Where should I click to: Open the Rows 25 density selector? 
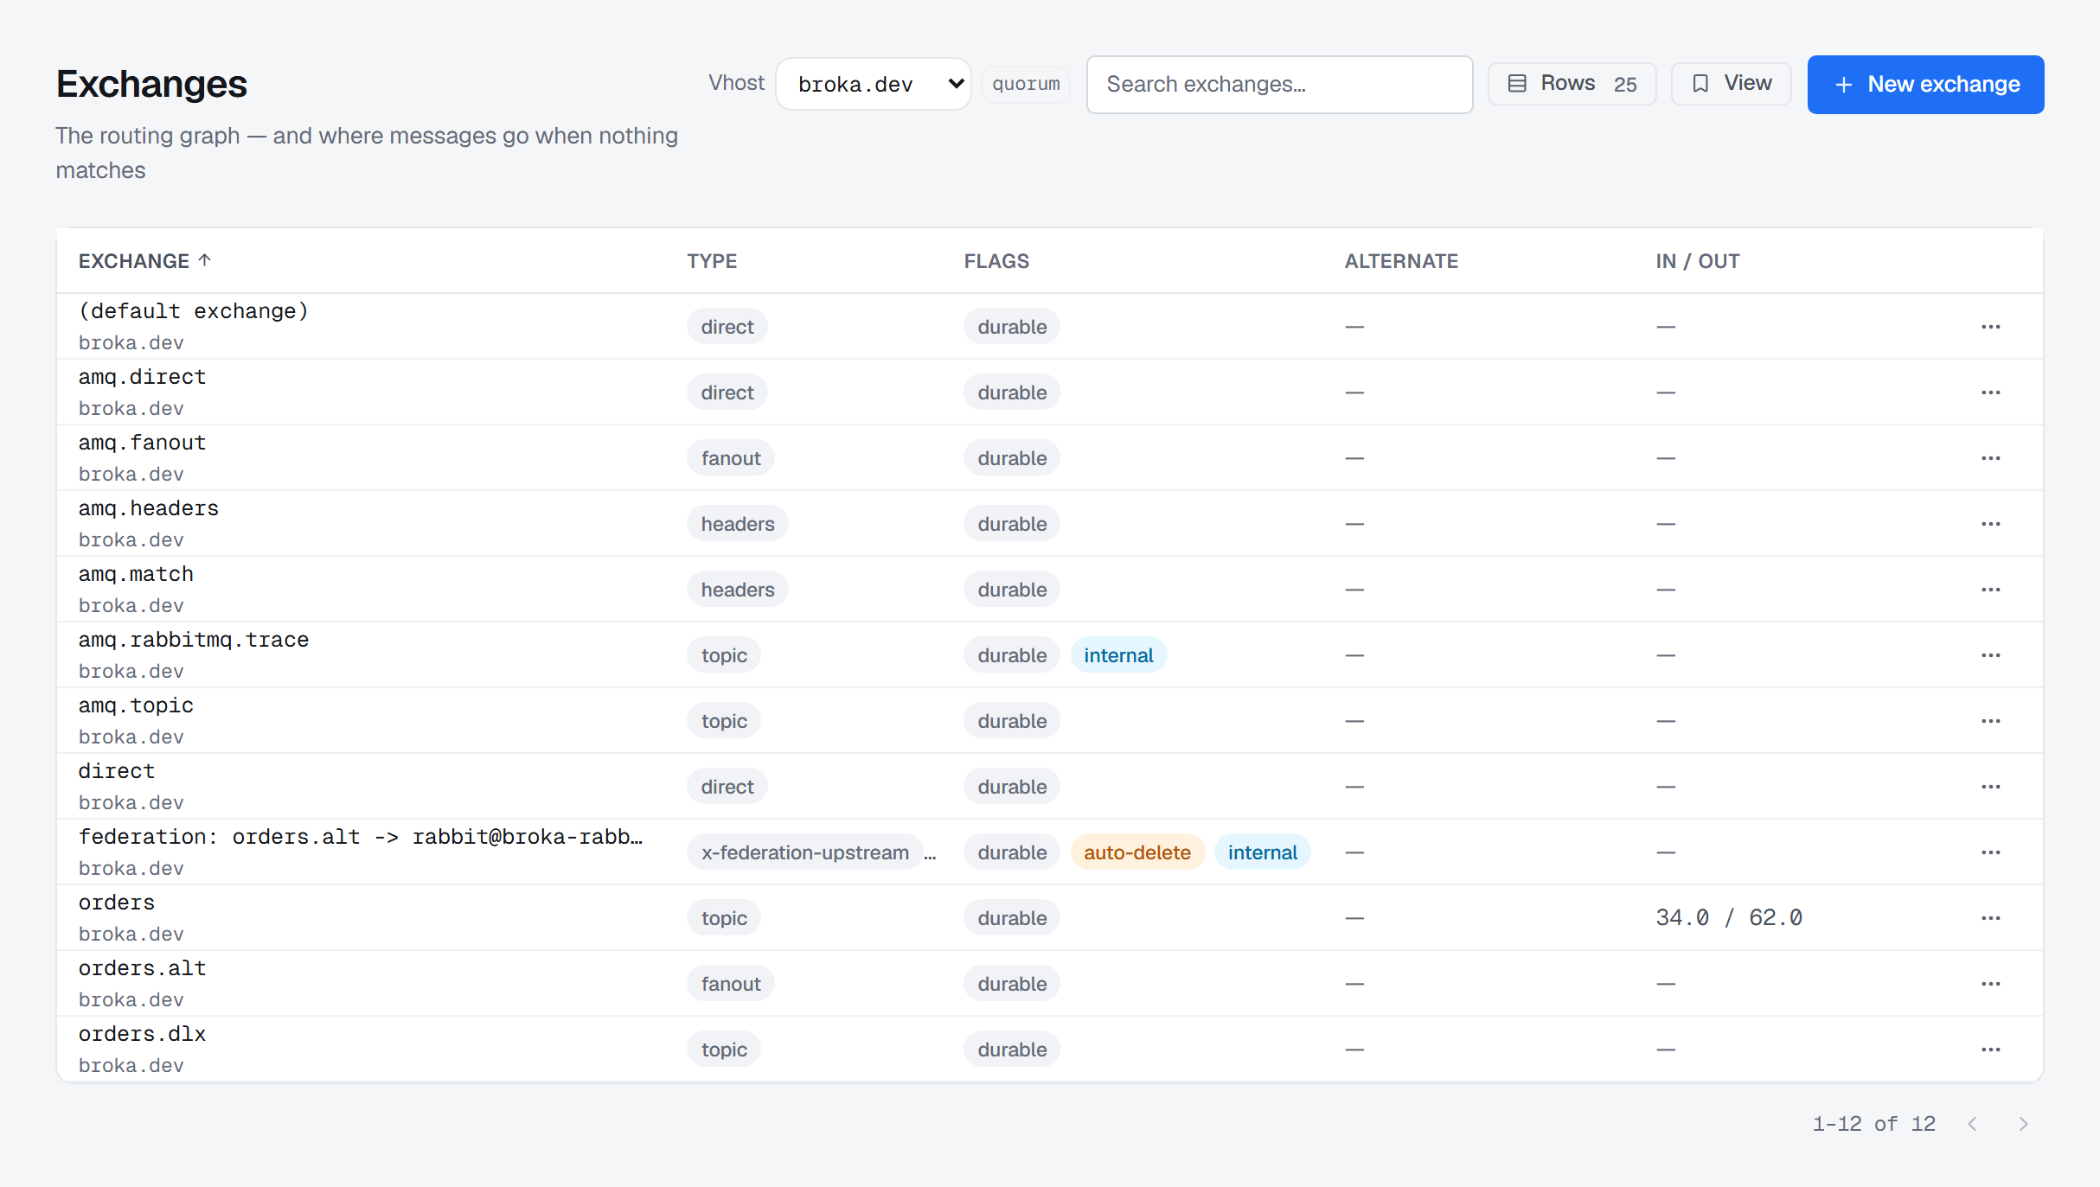(1572, 84)
